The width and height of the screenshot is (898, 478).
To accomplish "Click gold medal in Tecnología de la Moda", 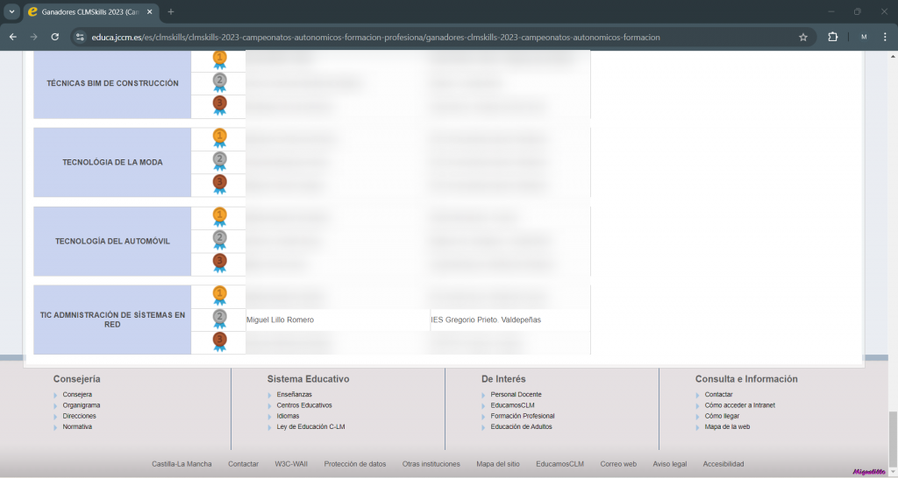I will pos(219,139).
